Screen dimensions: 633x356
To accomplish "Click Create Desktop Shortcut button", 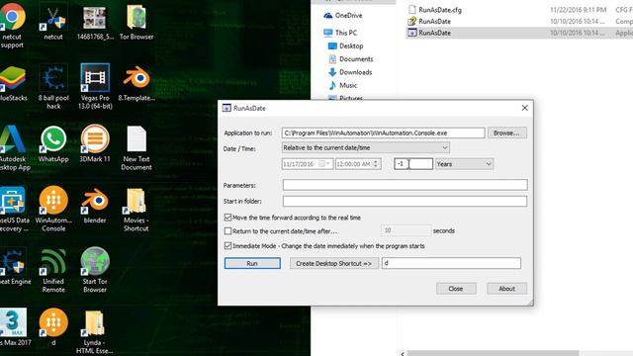I will pos(334,263).
